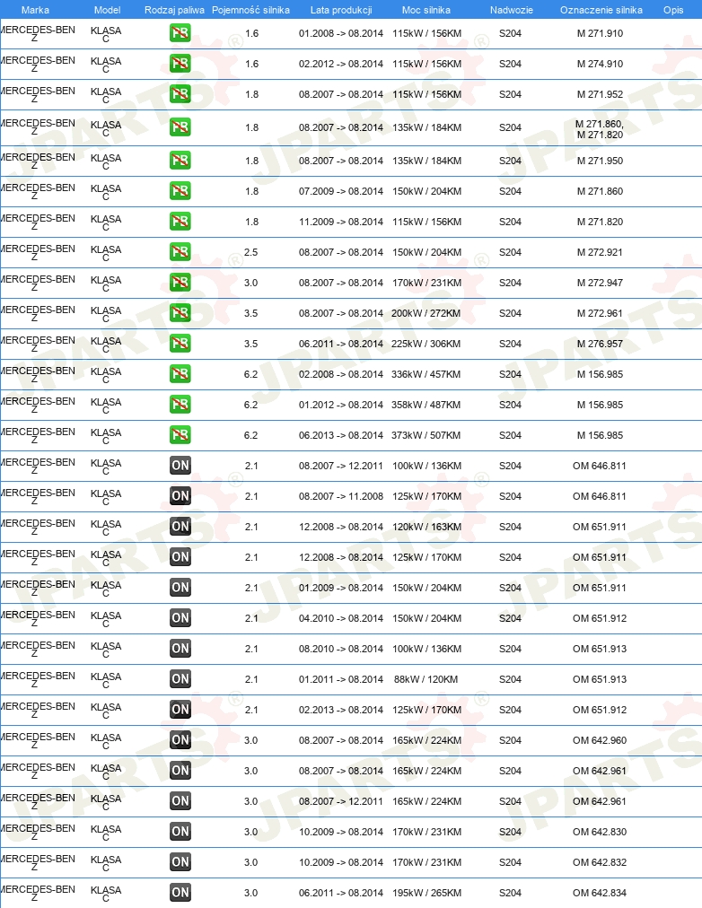
Task: Click the Pojemność silnika column header
Action: coord(250,10)
